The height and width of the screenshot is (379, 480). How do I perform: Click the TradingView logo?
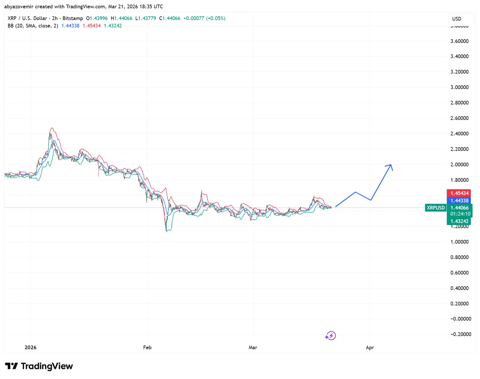tap(39, 366)
